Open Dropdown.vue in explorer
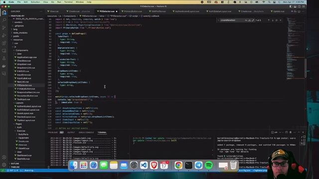The height and width of the screenshot is (179, 319). click(24, 64)
